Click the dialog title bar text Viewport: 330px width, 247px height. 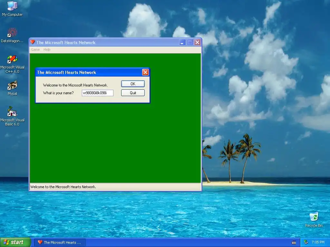tap(66, 72)
